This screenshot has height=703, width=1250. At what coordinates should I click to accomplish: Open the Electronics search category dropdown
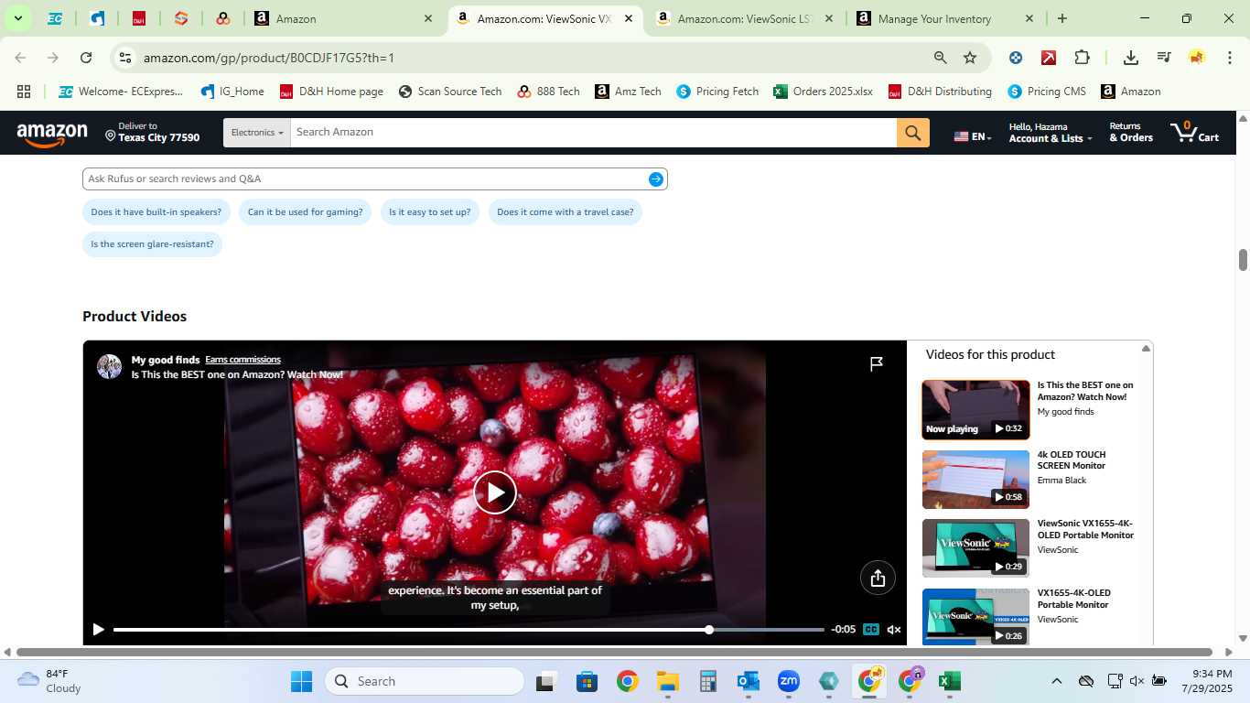point(256,133)
